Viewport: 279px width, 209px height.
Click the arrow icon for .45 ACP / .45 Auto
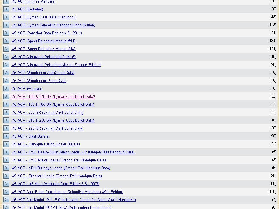click(x=6, y=184)
